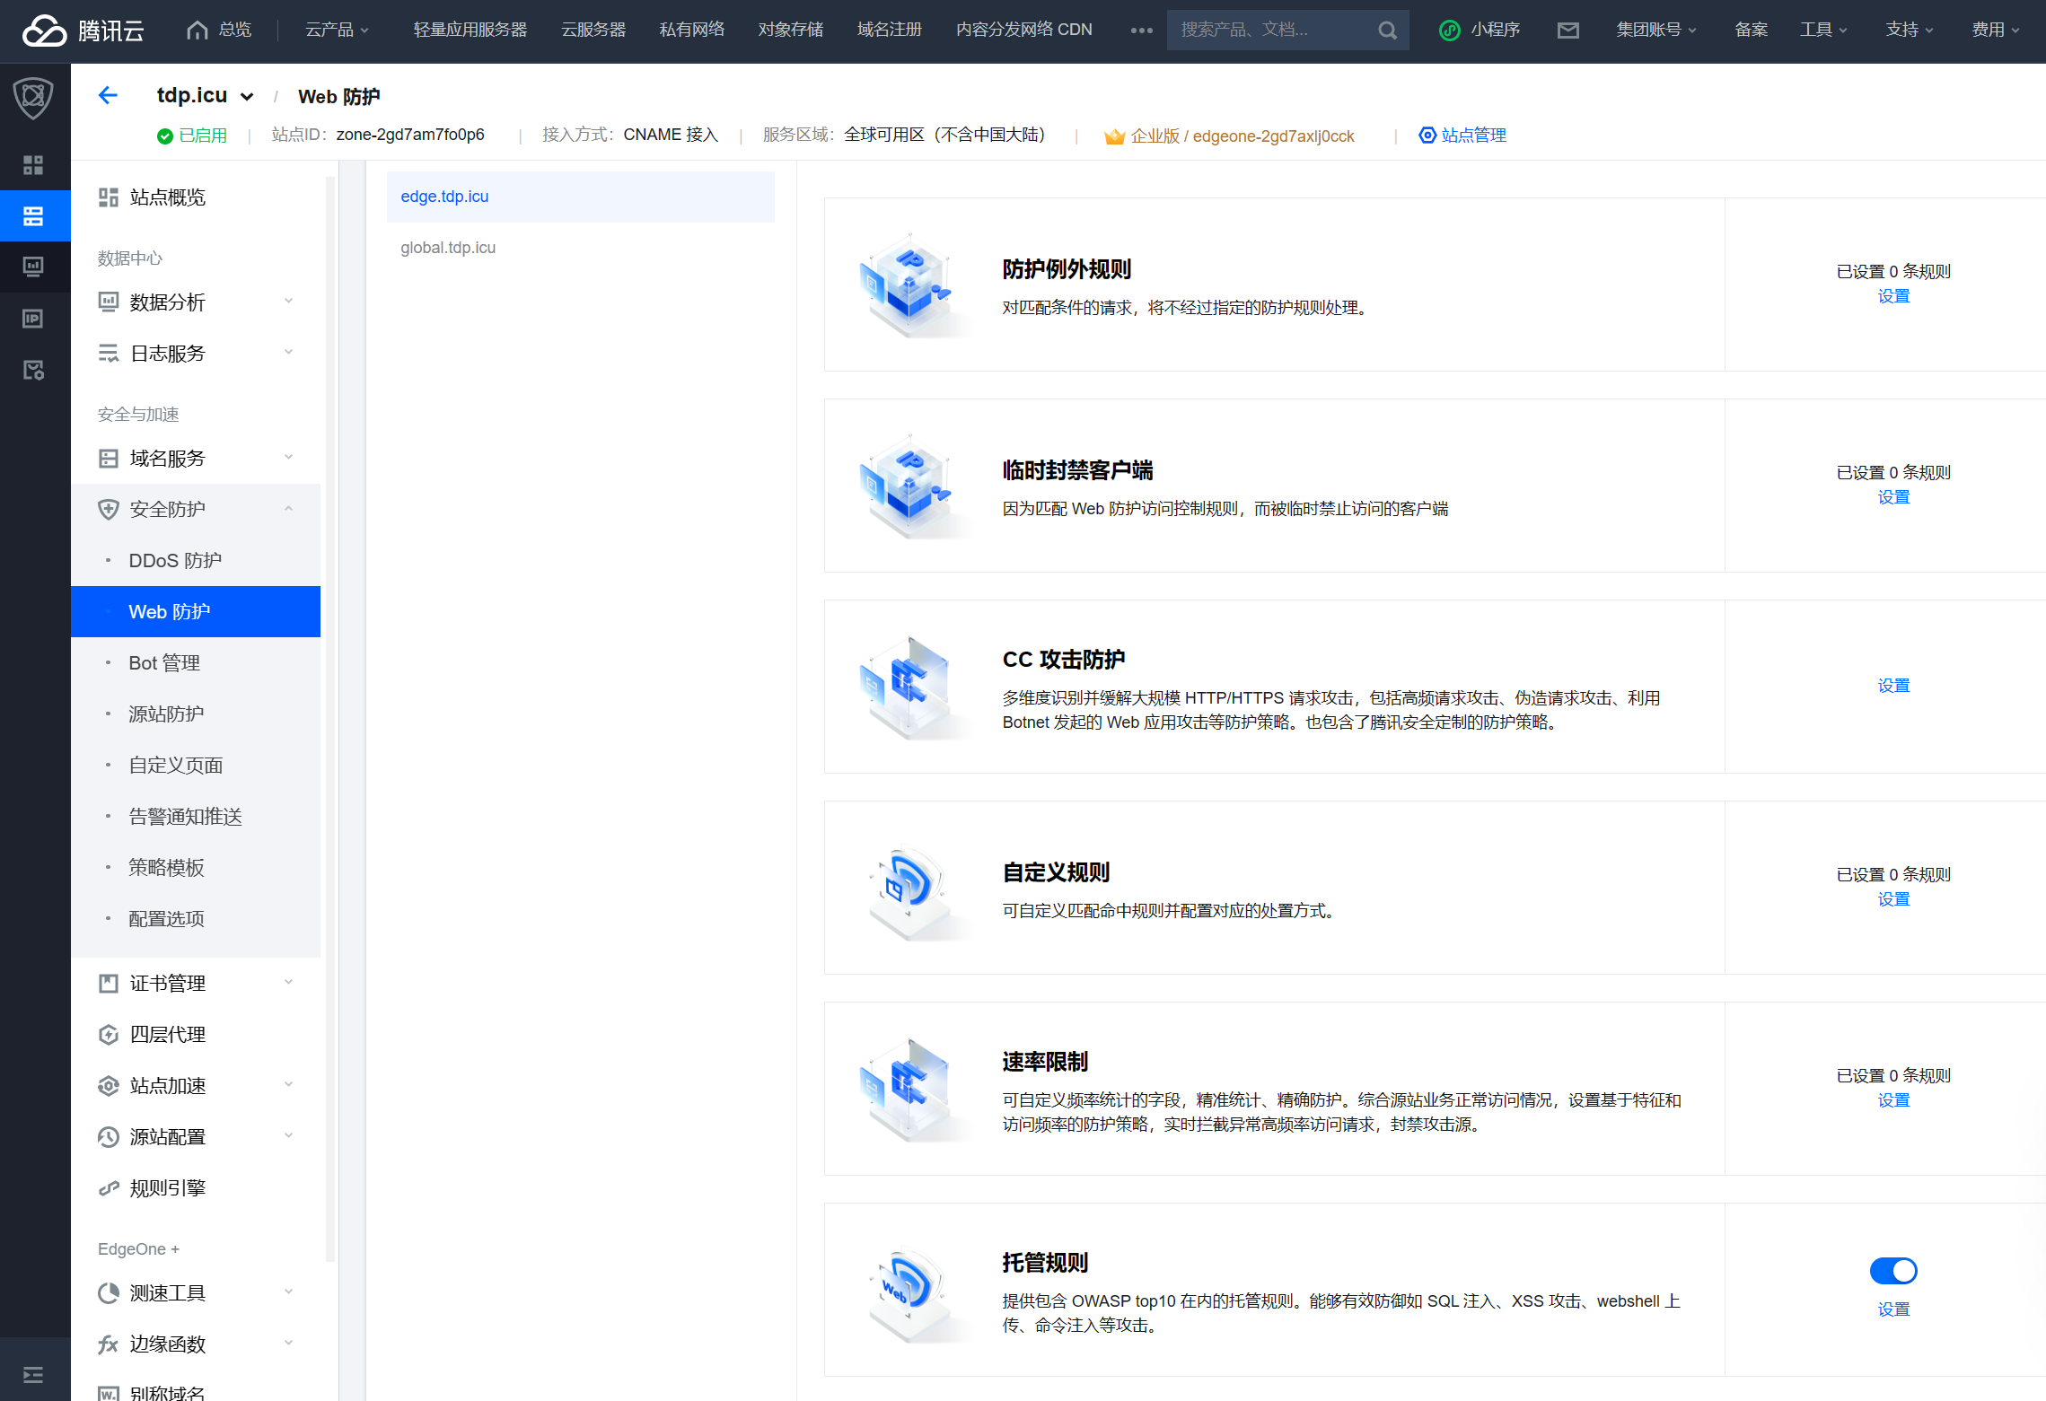2046x1401 pixels.
Task: Click the IP panel rail icon
Action: pos(34,319)
